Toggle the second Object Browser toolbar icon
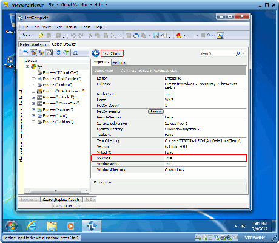This screenshot has height=243, width=279. (x=33, y=53)
